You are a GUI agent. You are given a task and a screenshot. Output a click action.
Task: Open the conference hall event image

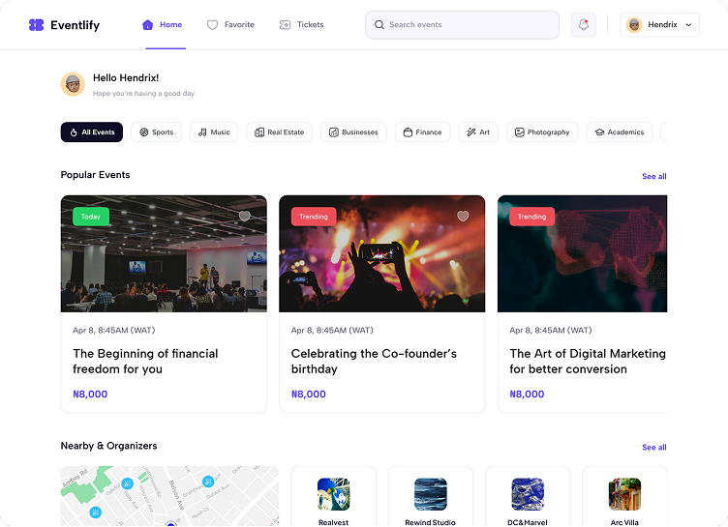coord(164,253)
